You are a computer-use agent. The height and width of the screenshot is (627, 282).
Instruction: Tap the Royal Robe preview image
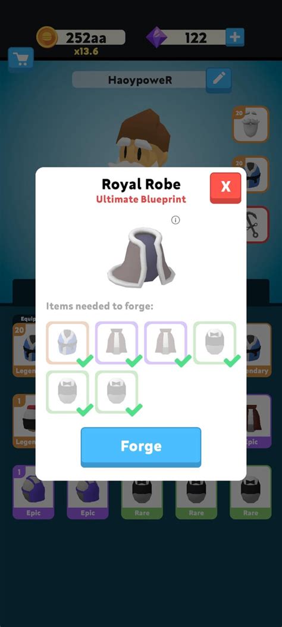141,256
